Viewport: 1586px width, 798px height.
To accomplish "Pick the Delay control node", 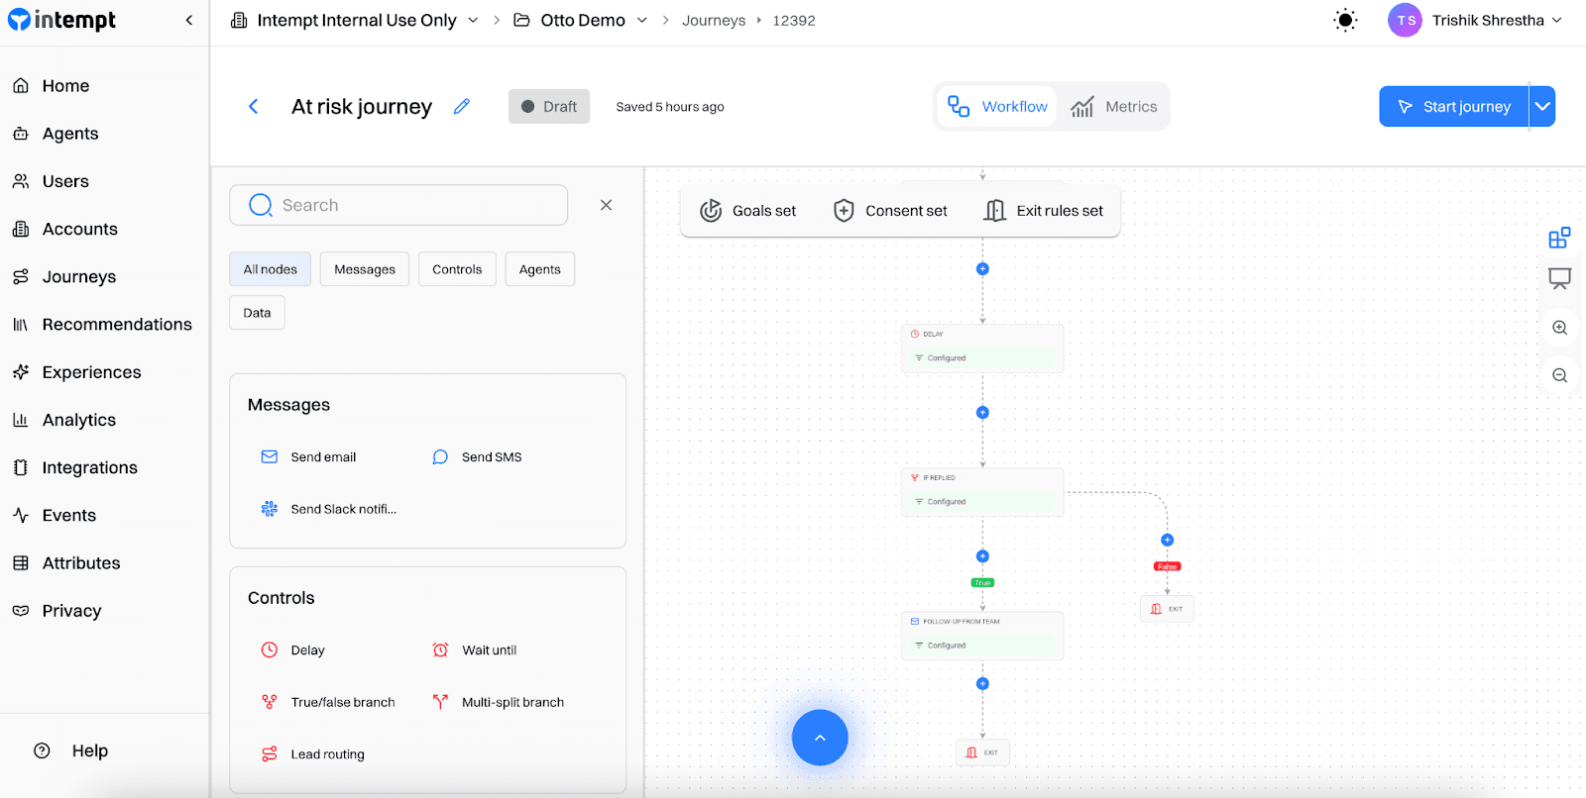I will click(x=293, y=650).
